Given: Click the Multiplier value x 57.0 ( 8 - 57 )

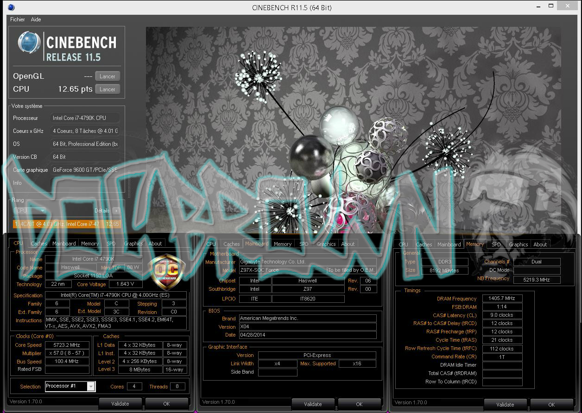Looking at the screenshot, I should pyautogui.click(x=67, y=353).
